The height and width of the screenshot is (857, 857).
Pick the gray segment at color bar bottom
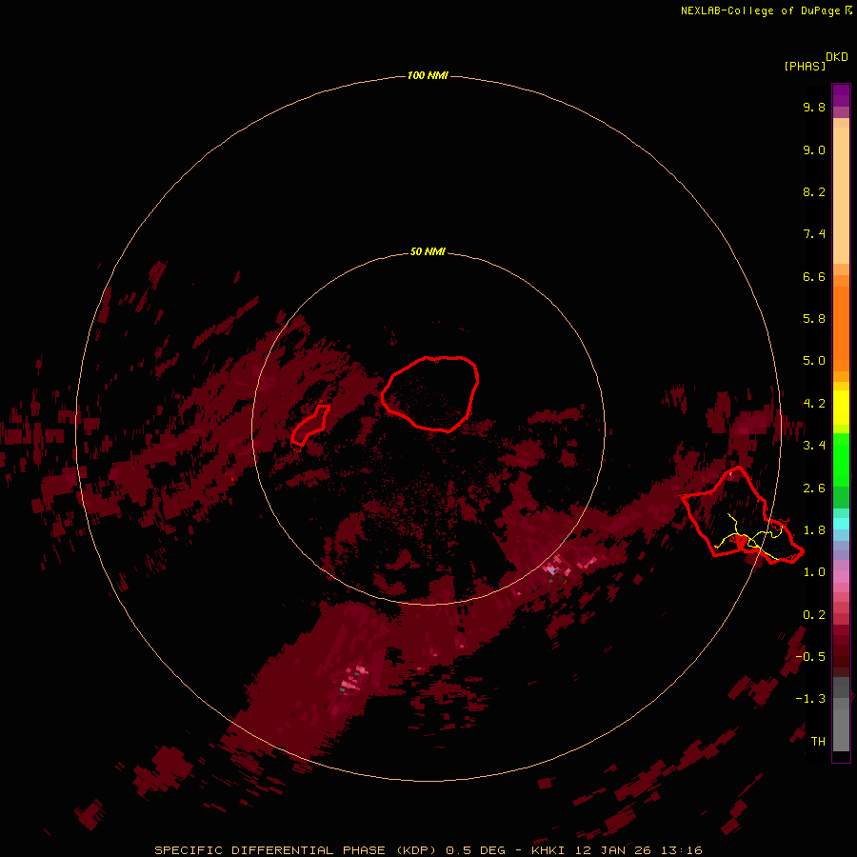coord(841,729)
